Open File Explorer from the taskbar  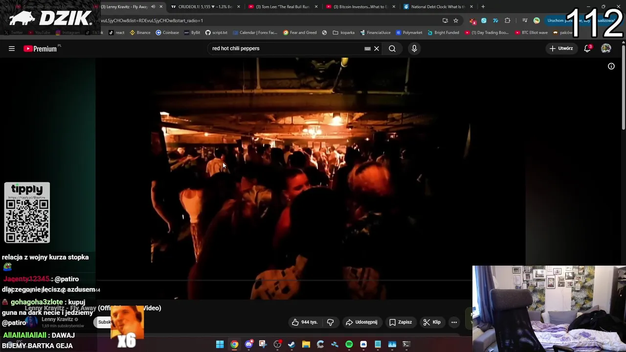306,344
